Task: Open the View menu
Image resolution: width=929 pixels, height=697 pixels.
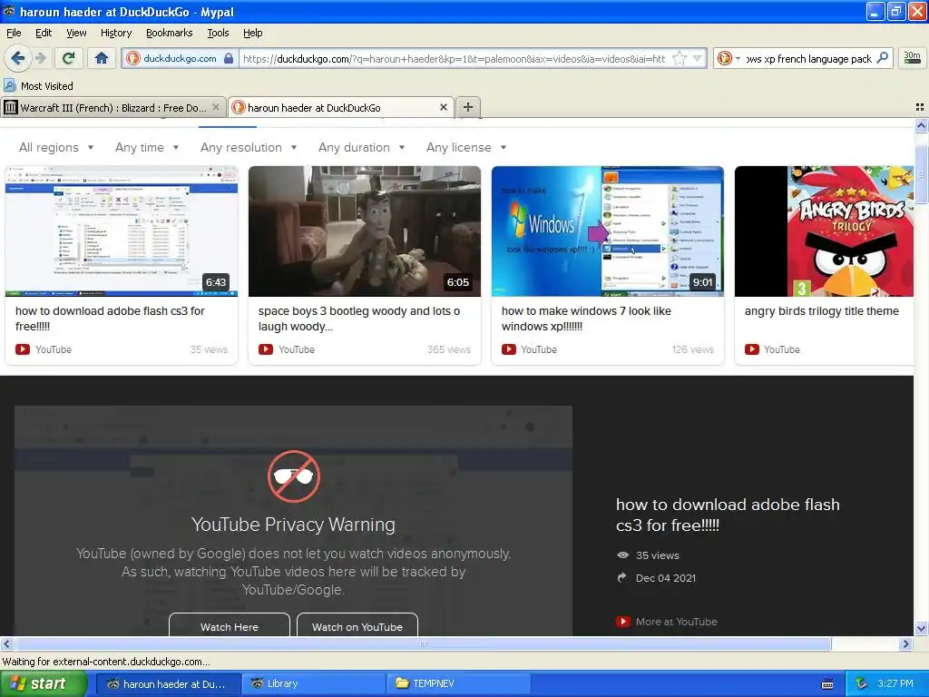Action: [x=76, y=33]
